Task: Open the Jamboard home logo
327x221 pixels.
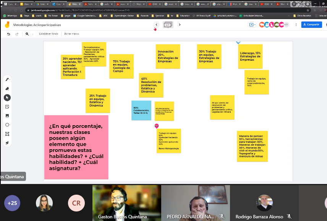Action: (x=7, y=24)
